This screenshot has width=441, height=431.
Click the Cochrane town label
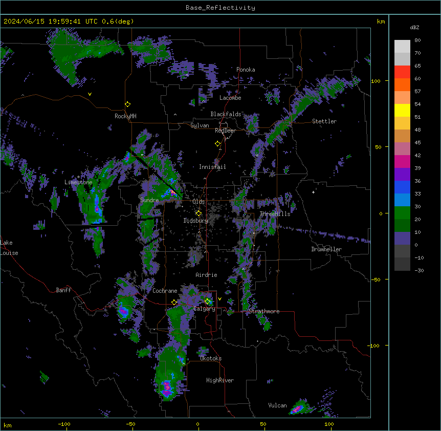(x=165, y=291)
